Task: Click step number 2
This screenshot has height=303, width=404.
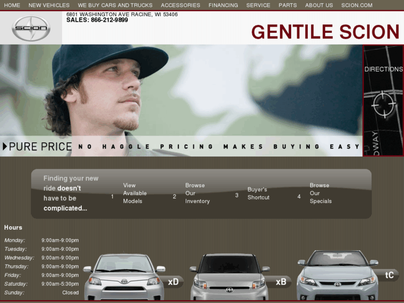Action: click(174, 196)
